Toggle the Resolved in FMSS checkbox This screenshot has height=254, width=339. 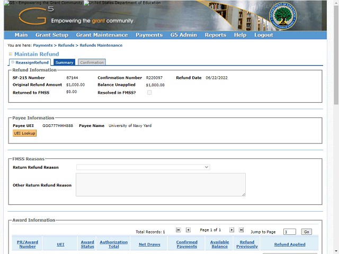[x=149, y=93]
